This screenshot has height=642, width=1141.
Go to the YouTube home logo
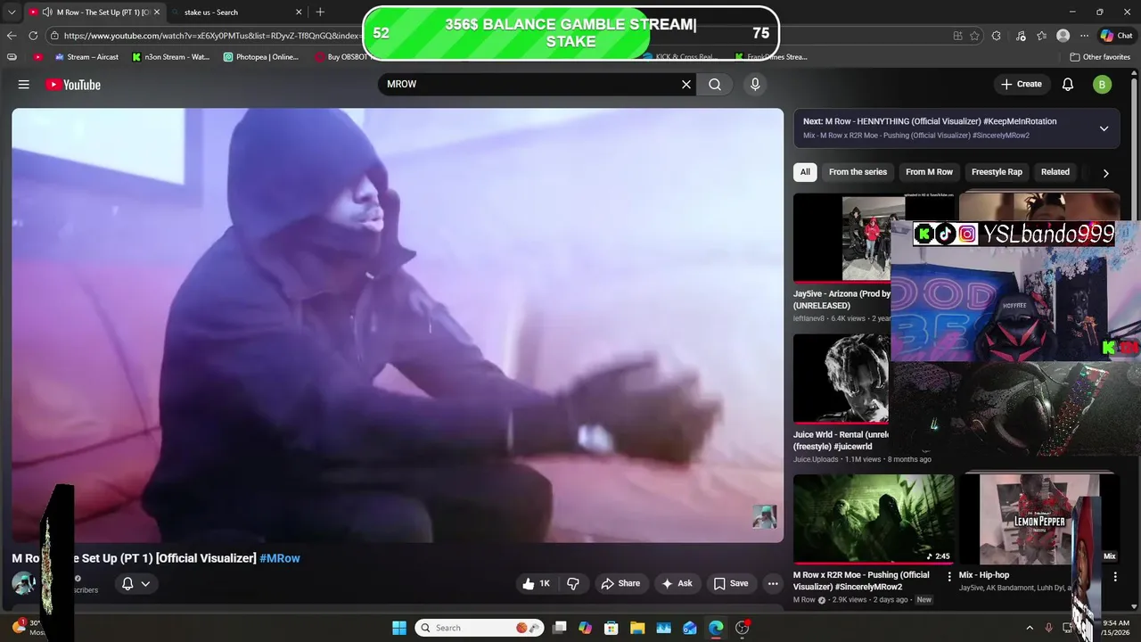pyautogui.click(x=73, y=85)
